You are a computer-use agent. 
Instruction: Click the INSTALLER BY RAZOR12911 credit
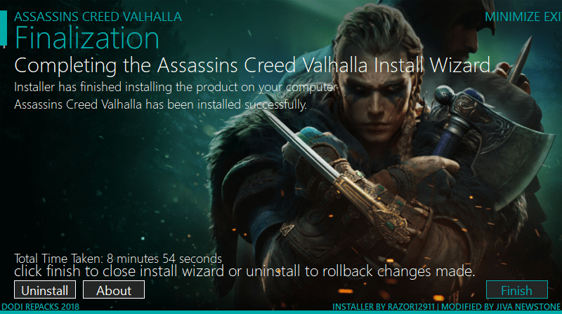[x=383, y=306]
